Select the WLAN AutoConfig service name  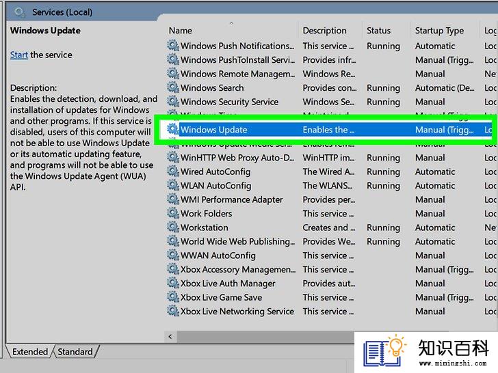tap(215, 186)
